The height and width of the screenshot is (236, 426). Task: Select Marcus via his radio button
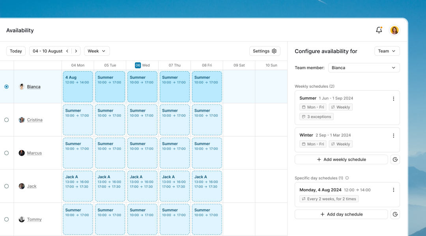point(6,153)
